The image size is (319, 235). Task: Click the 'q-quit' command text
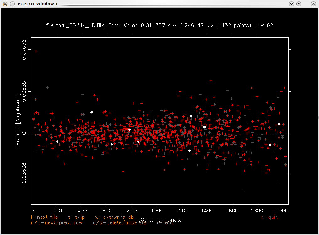[269, 217]
